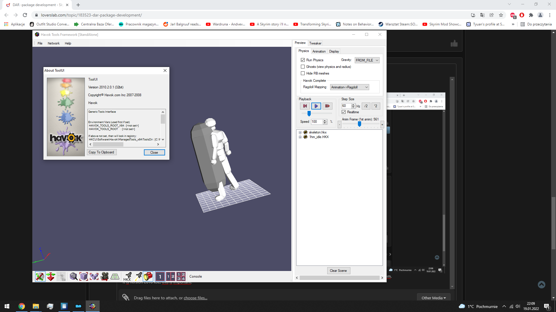556x312 pixels.
Task: Increase Step Size with up spinner arrow
Action: point(353,105)
